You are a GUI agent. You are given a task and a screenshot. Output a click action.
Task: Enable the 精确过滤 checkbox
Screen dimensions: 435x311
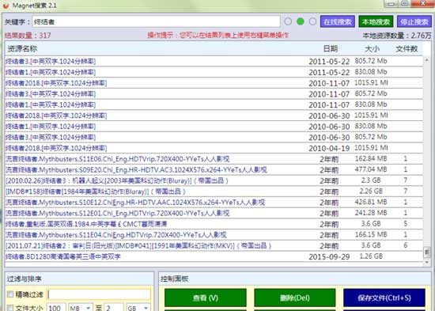(x=10, y=294)
